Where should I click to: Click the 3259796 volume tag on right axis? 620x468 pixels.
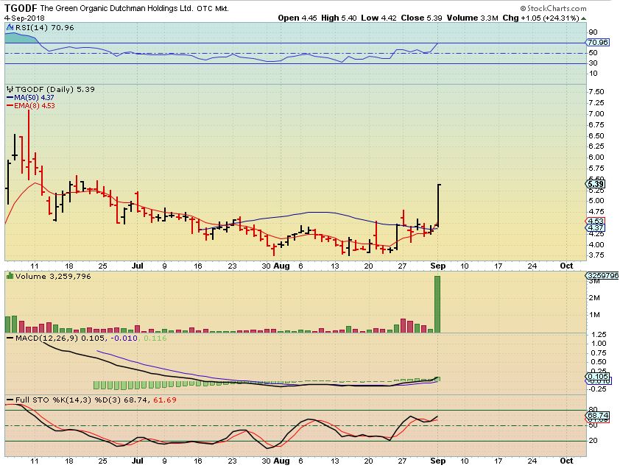(602, 275)
